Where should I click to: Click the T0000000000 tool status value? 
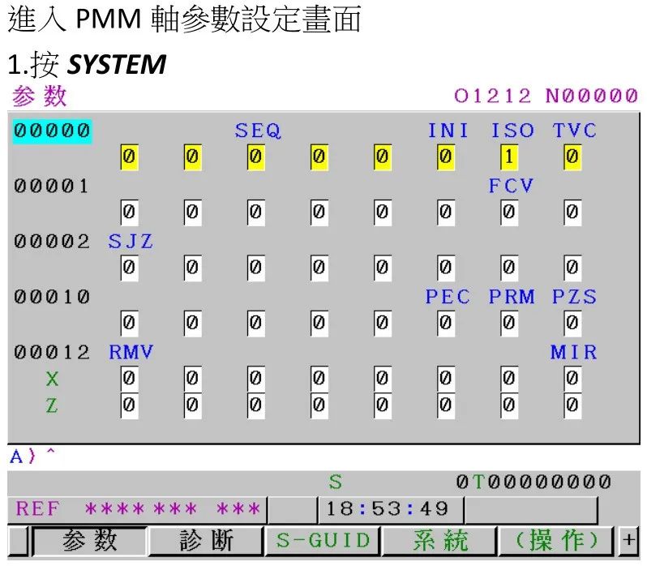[x=542, y=482]
